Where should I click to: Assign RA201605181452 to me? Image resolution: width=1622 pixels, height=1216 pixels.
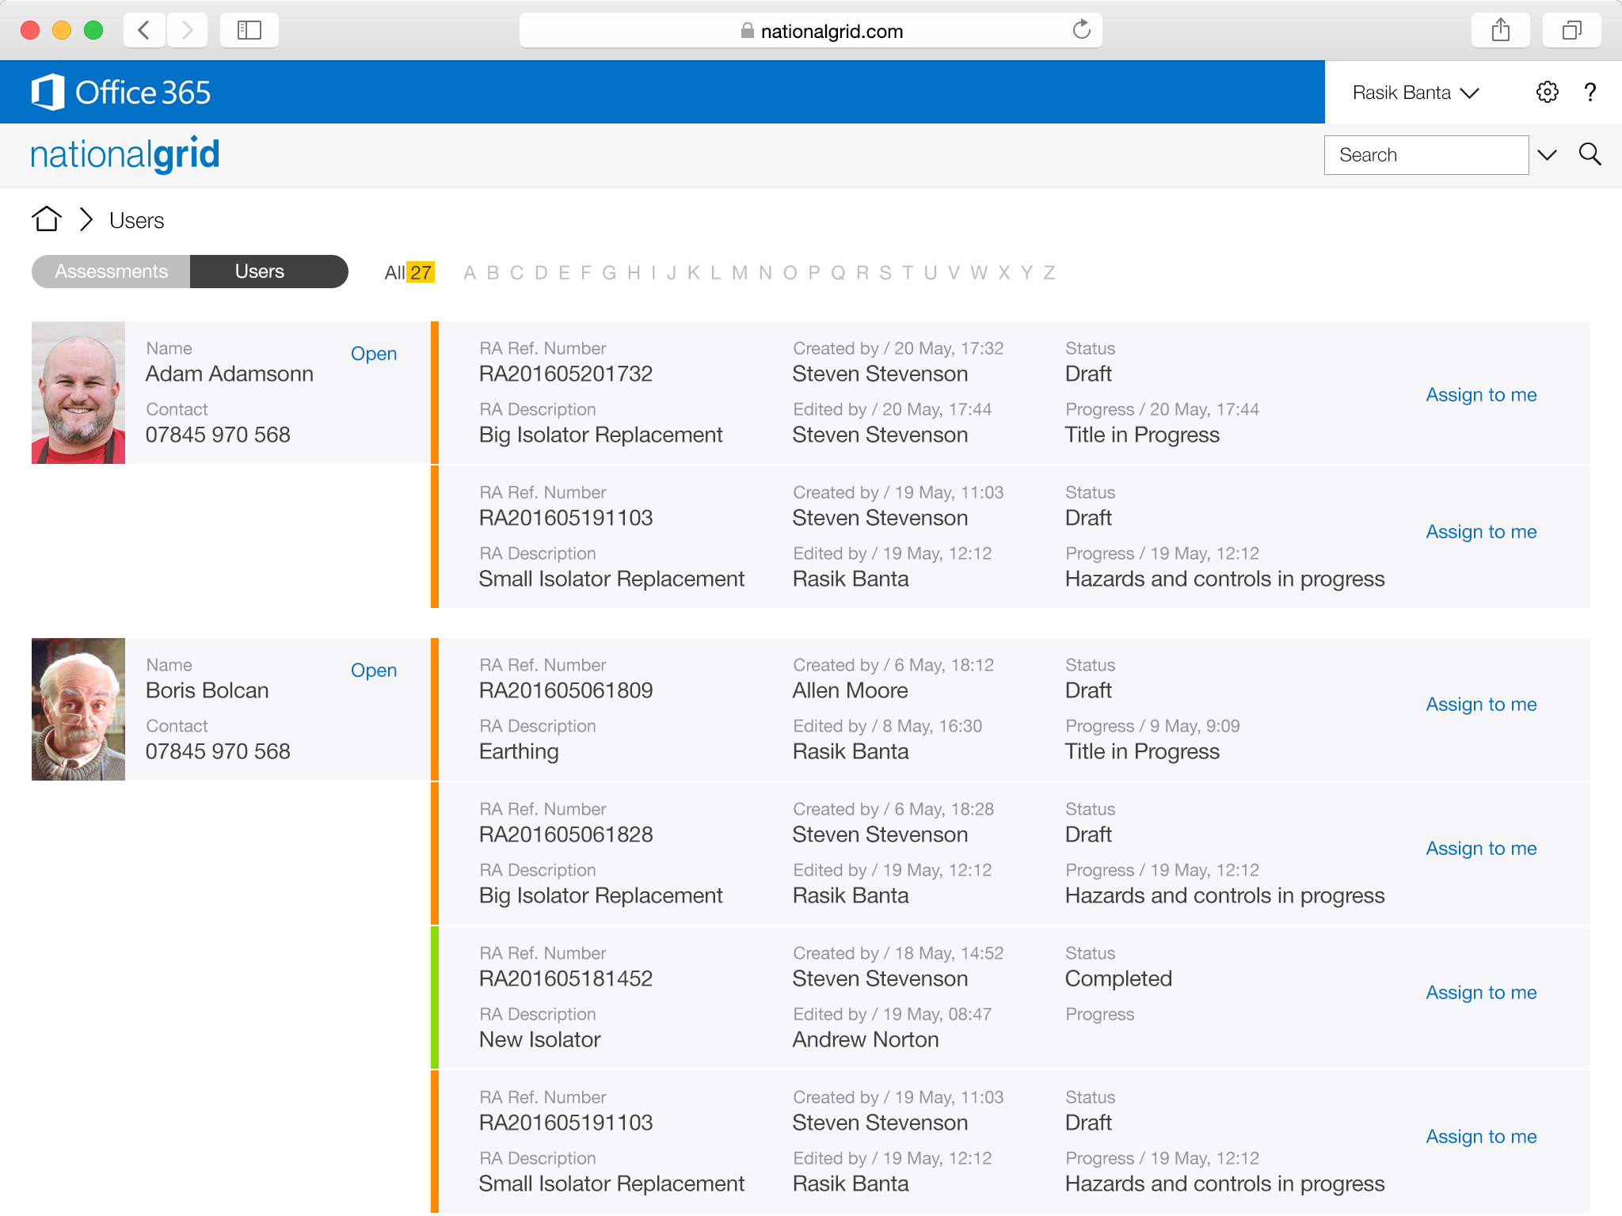(x=1480, y=992)
